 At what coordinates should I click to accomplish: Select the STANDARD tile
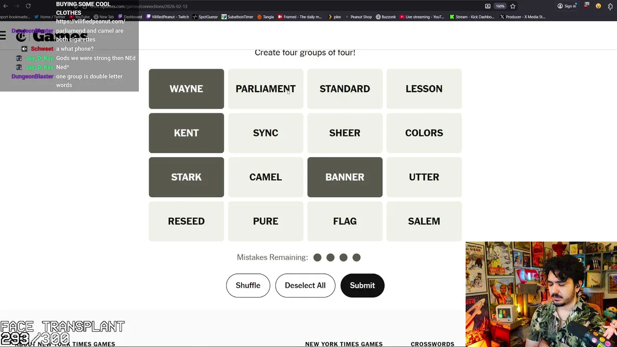345,89
